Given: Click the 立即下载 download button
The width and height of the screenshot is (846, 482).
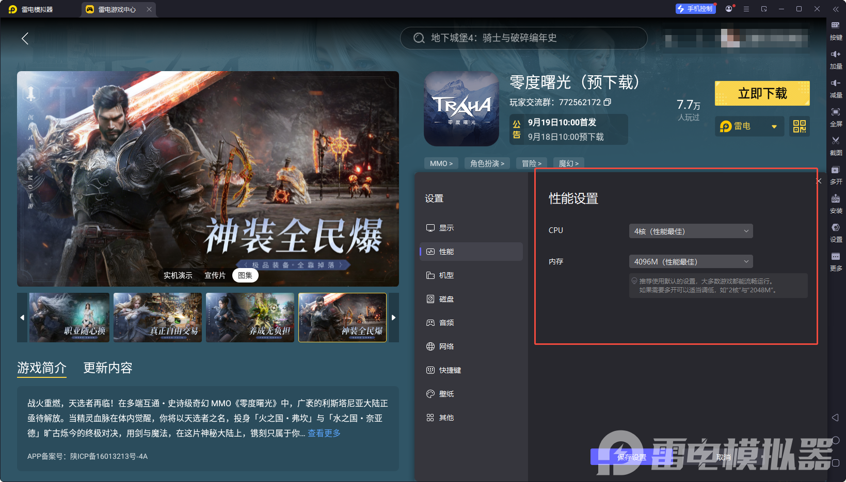Looking at the screenshot, I should 762,93.
